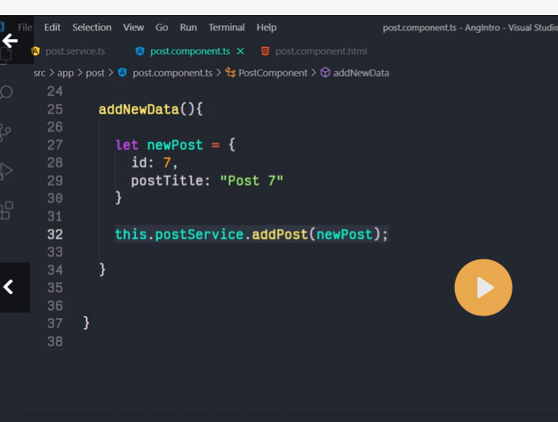Open the Extensions view

7,211
